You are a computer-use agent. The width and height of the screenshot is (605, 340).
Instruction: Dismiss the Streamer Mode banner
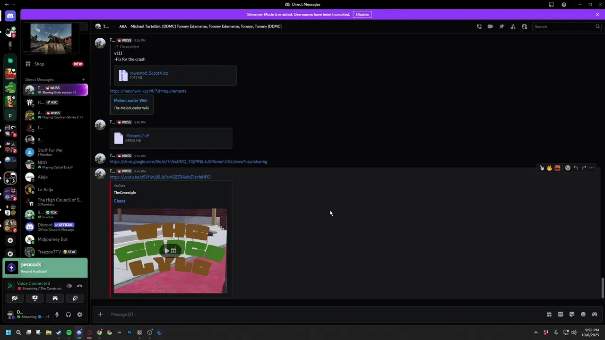[597, 14]
